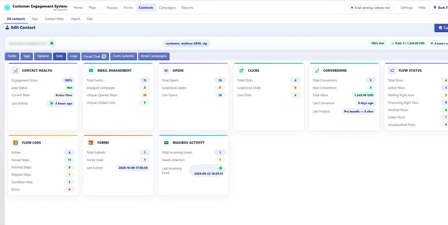Click the green verified check beside contact email

click(x=52, y=43)
